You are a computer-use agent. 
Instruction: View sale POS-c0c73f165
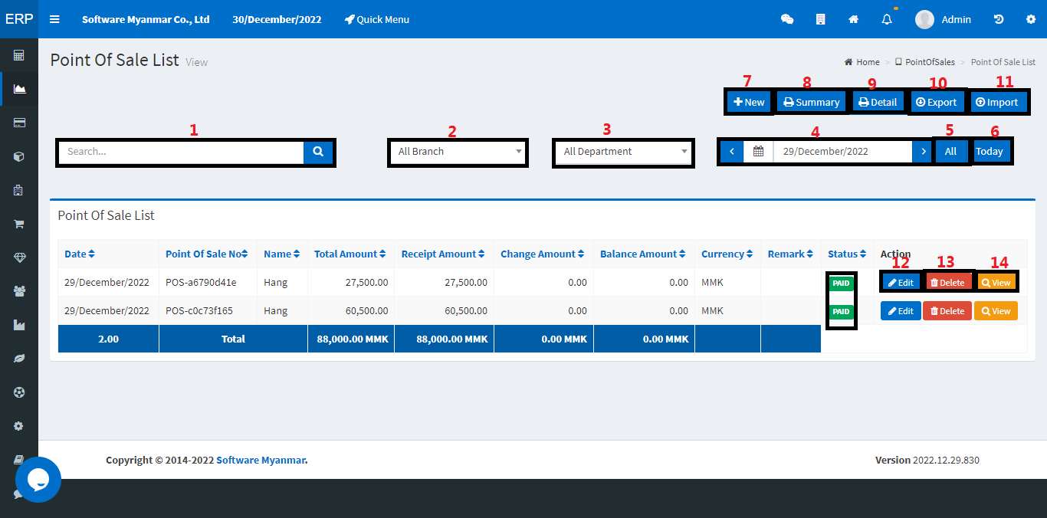996,310
